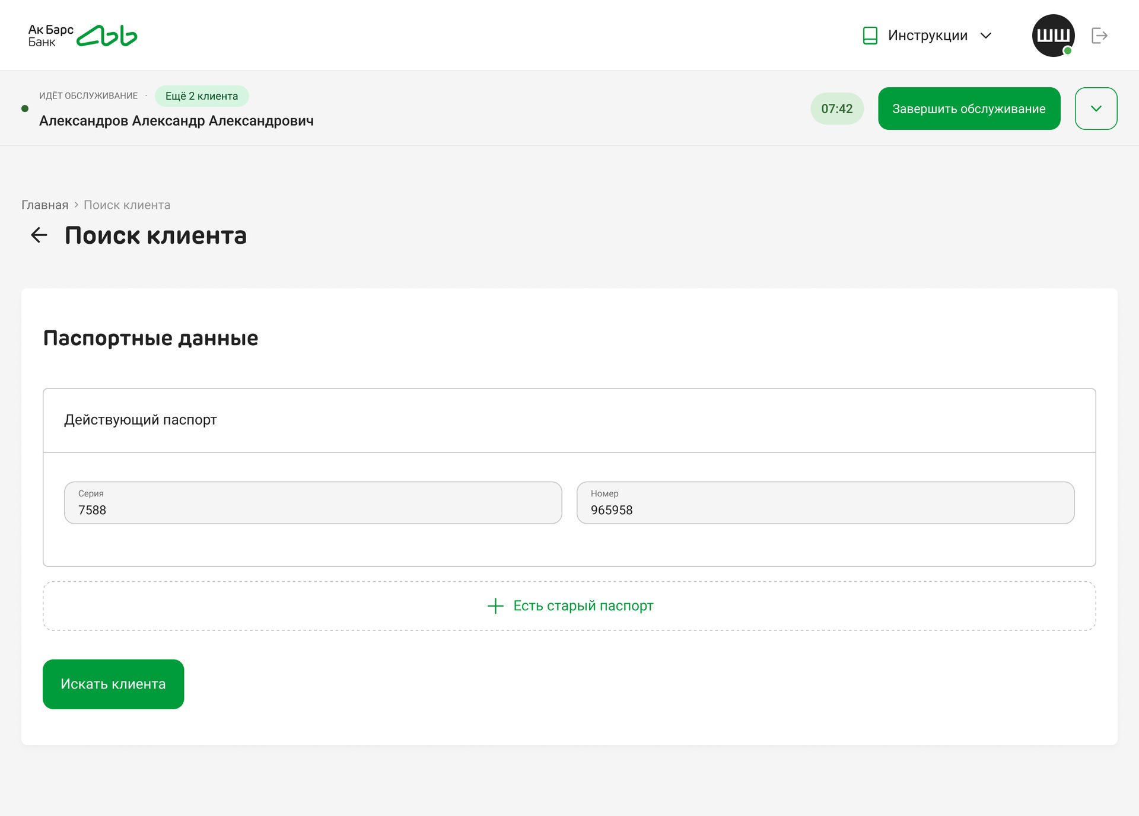This screenshot has width=1139, height=816.
Task: Add Есть старый паспорт section
Action: click(569, 605)
